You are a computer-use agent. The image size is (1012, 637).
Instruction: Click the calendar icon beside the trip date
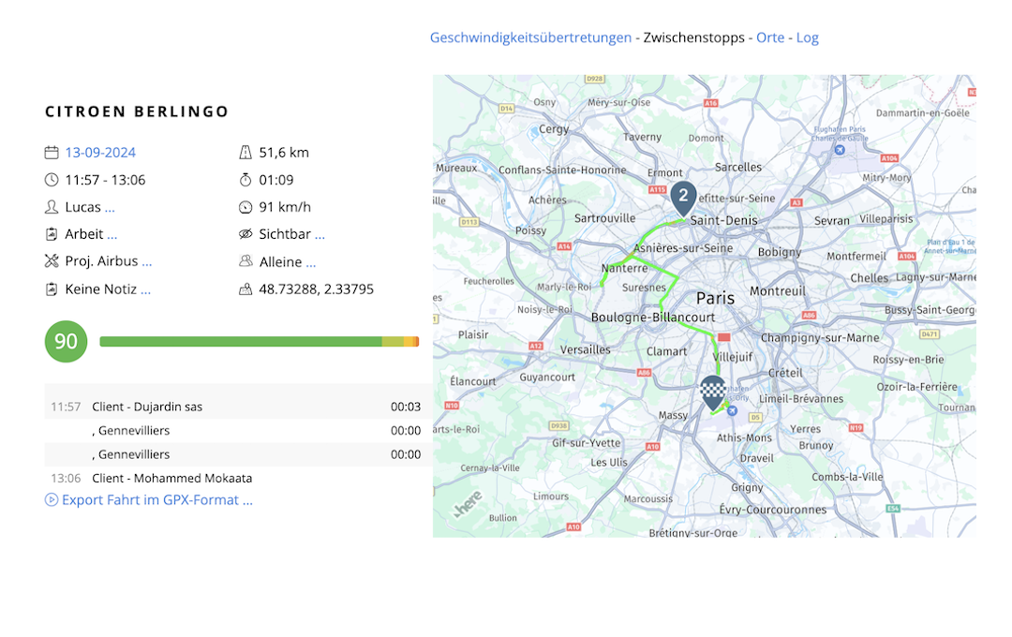(52, 153)
